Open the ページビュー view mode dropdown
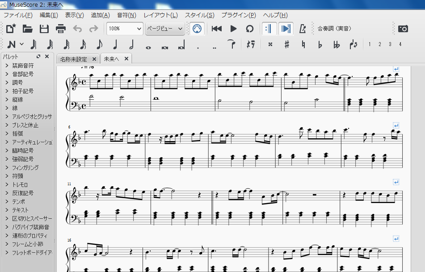 click(165, 29)
